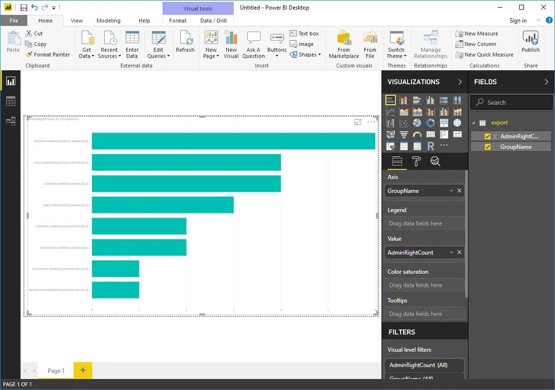Open AdminRightCount dropdown arrow in Value well

point(451,253)
